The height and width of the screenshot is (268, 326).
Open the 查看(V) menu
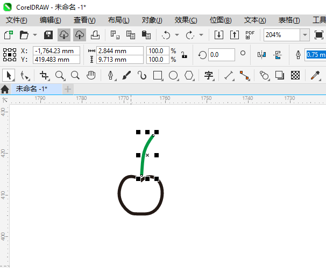pyautogui.click(x=84, y=20)
